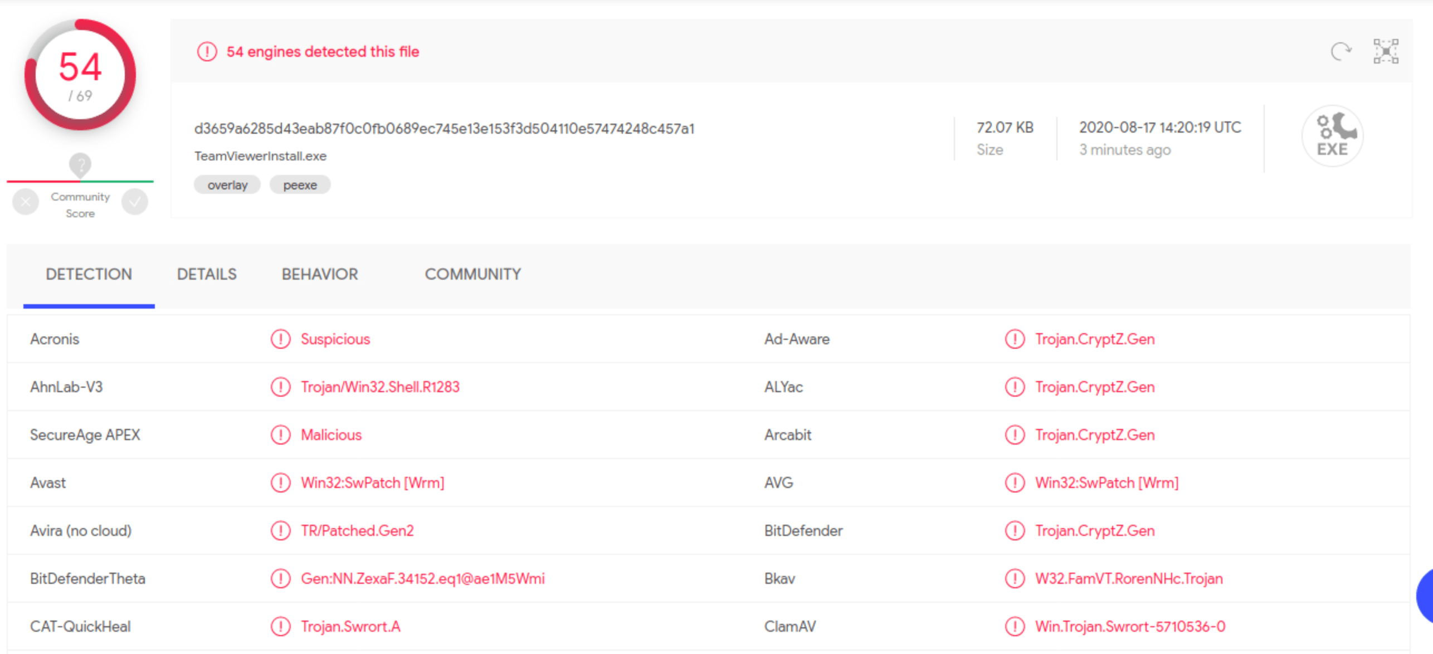Click the EXE file type icon

(1332, 136)
